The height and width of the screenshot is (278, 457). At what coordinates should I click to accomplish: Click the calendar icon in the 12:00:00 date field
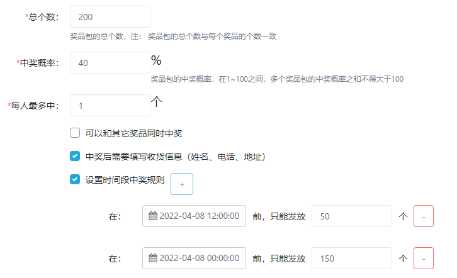point(153,216)
